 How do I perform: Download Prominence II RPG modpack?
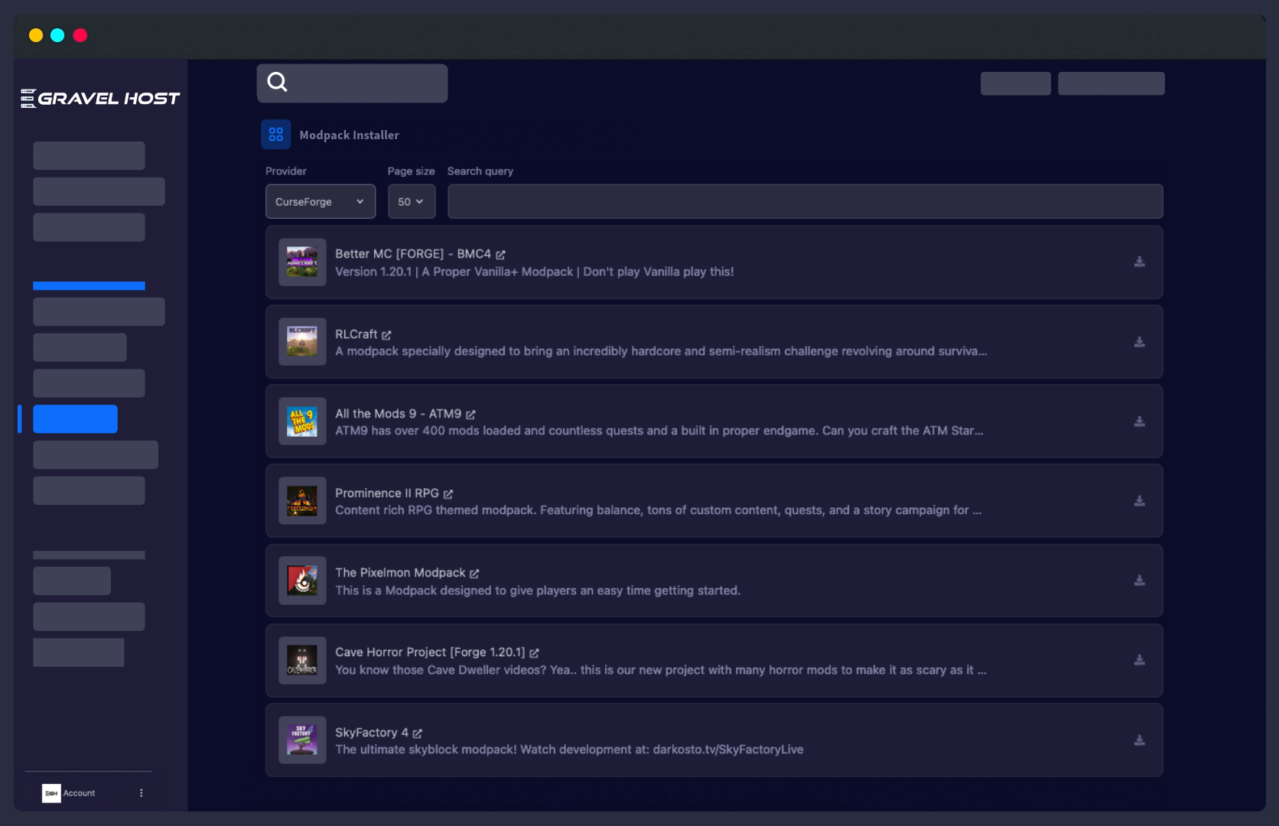click(x=1139, y=501)
